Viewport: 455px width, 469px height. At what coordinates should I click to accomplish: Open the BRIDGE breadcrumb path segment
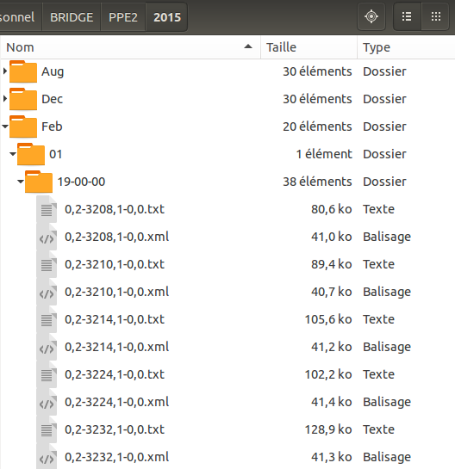pyautogui.click(x=72, y=17)
